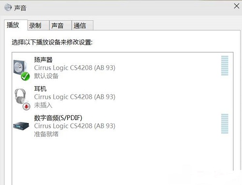This screenshot has height=185, width=242.
Task: Click the sound window title speaker icon
Action: (x=8, y=7)
